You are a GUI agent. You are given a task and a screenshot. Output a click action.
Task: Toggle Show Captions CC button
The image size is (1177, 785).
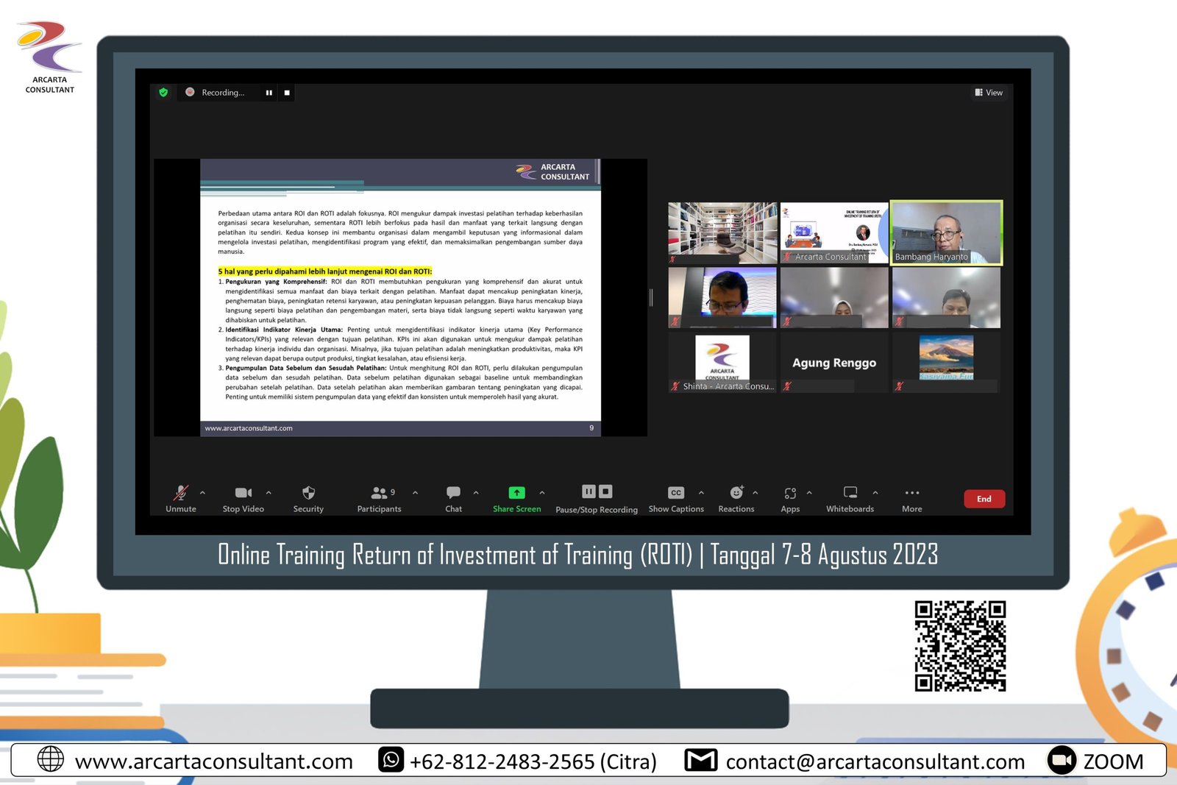676,493
